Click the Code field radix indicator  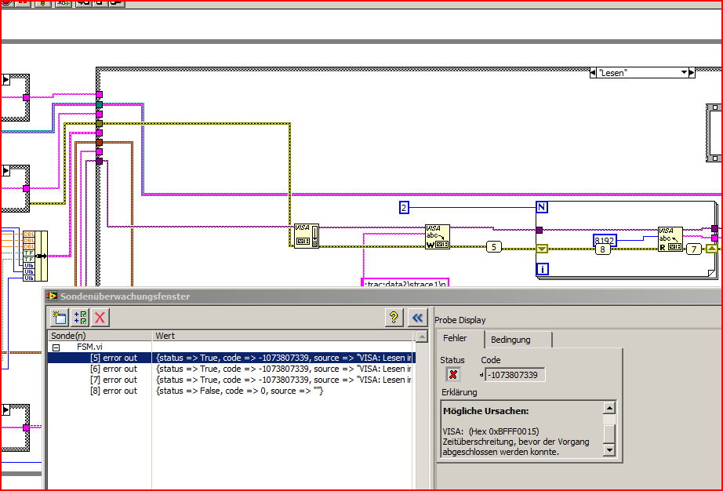(x=481, y=375)
